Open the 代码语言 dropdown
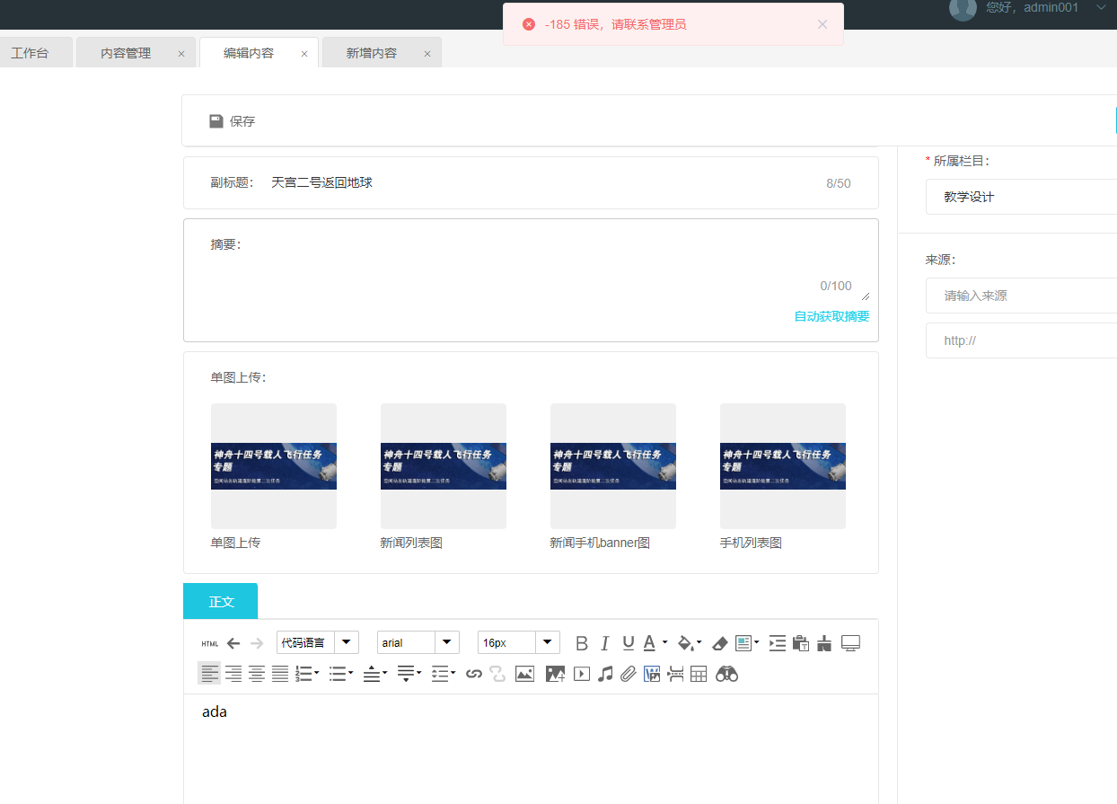The image size is (1117, 804). tap(346, 642)
